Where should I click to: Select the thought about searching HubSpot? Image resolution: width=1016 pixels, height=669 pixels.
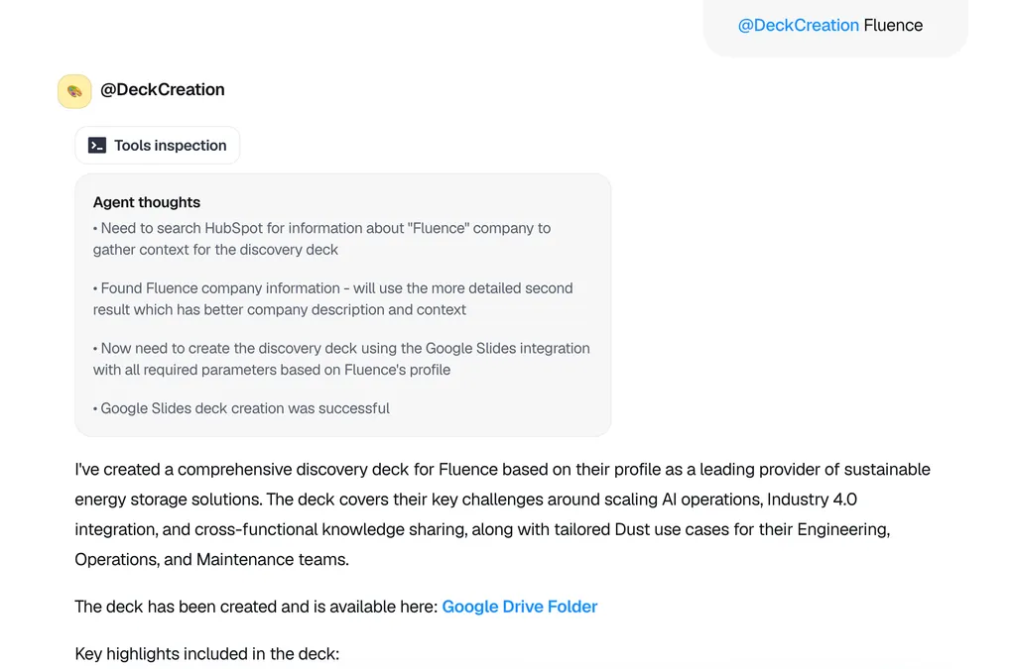coord(322,239)
